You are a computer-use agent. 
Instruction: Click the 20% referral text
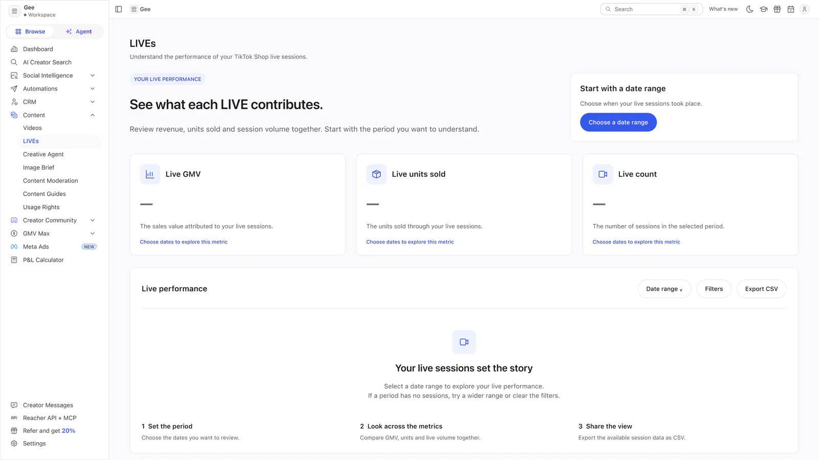[69, 431]
